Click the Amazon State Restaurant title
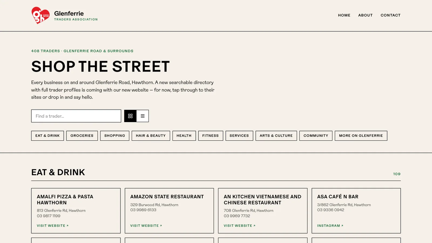This screenshot has height=243, width=432. (x=167, y=197)
